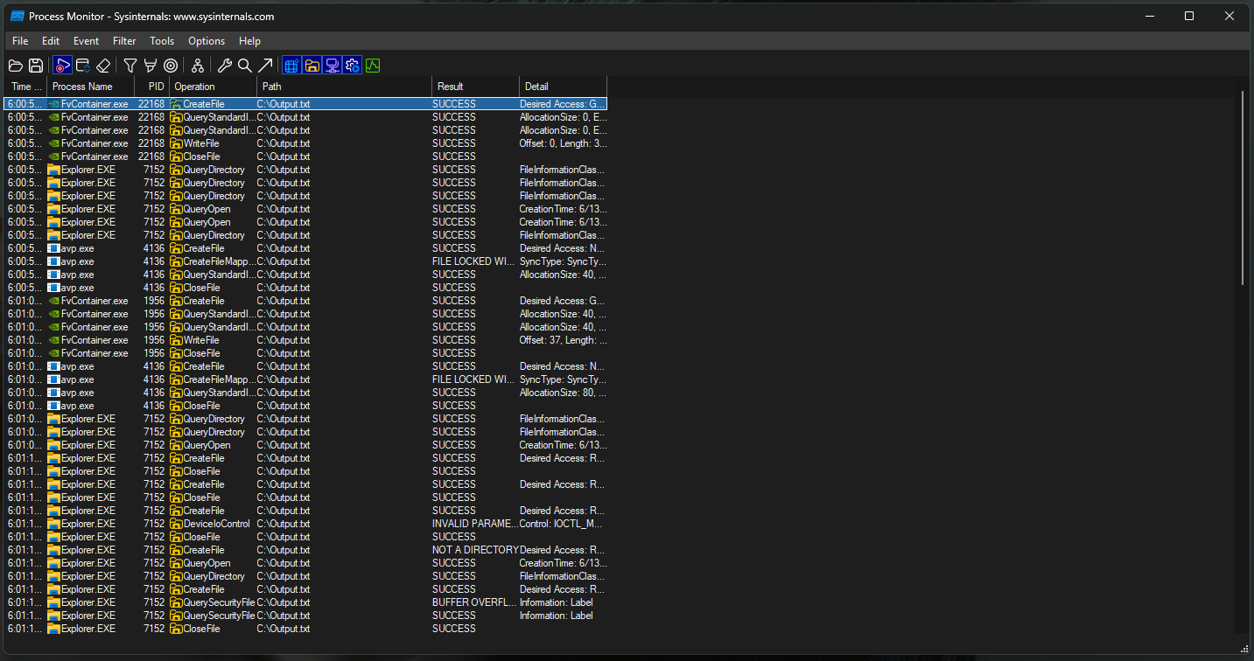The height and width of the screenshot is (661, 1254).
Task: Toggle the Autoscroll toolbar button
Action: click(83, 66)
